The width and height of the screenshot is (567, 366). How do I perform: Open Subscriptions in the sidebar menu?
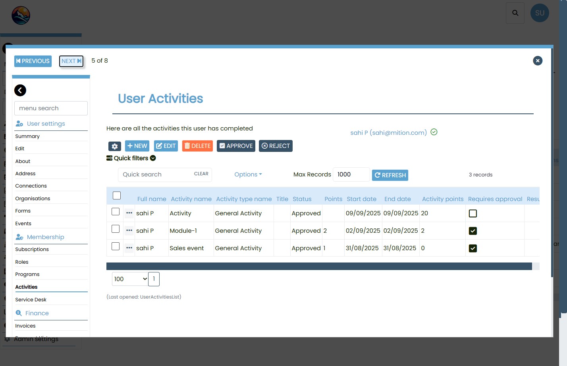click(x=32, y=249)
